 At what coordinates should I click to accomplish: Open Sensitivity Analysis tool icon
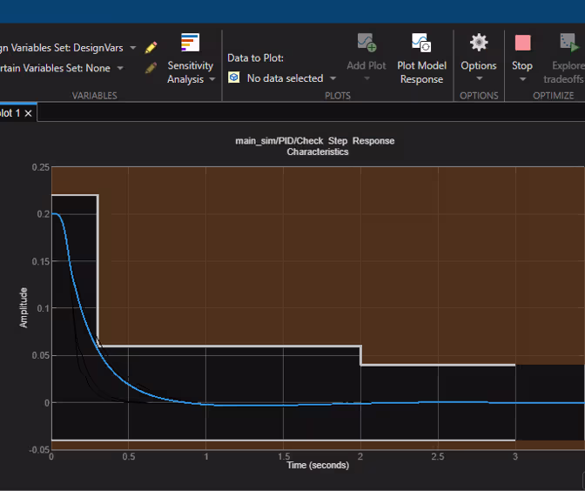[191, 42]
